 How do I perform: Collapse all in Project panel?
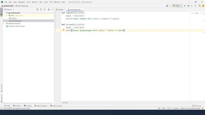(45, 10)
